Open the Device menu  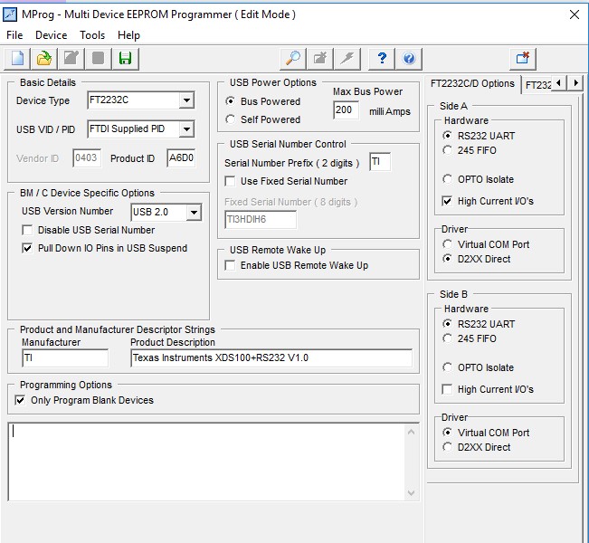click(51, 35)
